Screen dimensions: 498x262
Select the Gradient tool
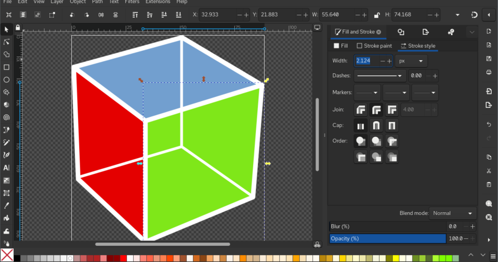[x=6, y=180]
